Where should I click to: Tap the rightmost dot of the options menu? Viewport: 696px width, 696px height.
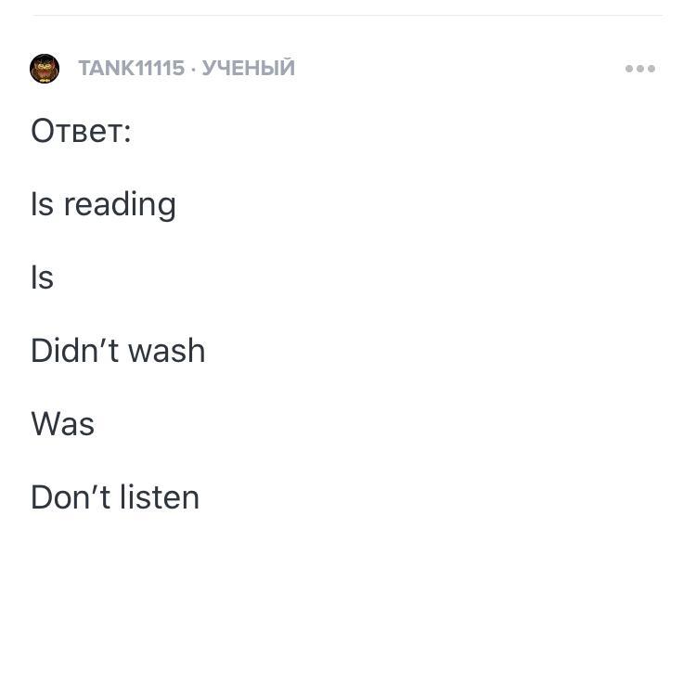click(x=651, y=69)
